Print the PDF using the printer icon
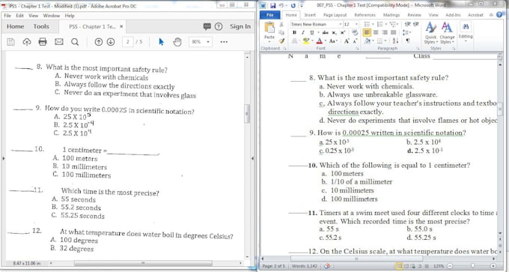The height and width of the screenshot is (272, 509). pos(43,42)
